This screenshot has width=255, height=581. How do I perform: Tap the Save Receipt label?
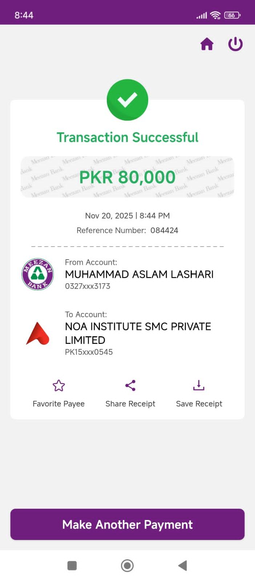coord(199,404)
